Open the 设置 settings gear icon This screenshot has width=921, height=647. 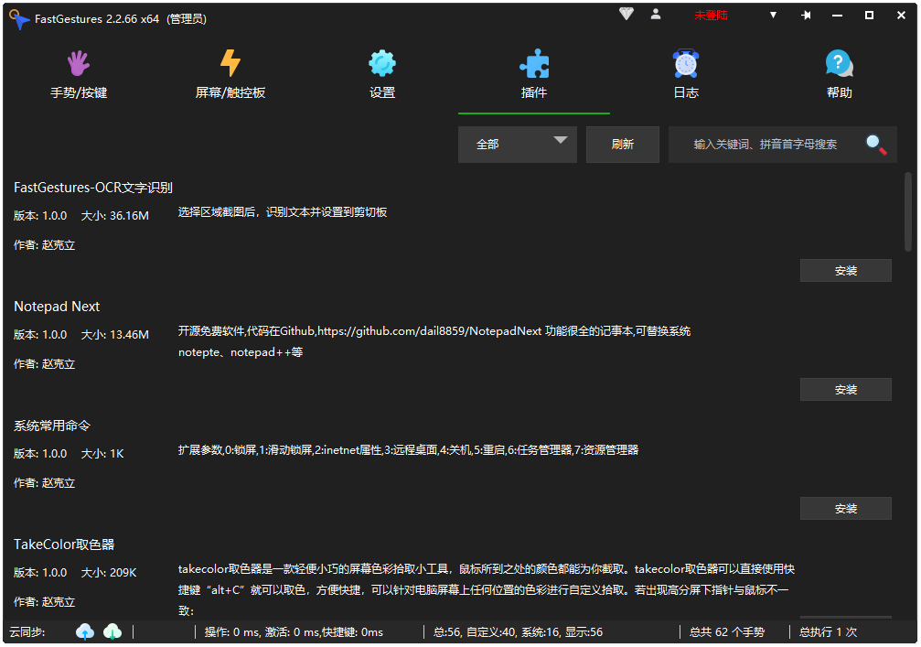(x=381, y=64)
